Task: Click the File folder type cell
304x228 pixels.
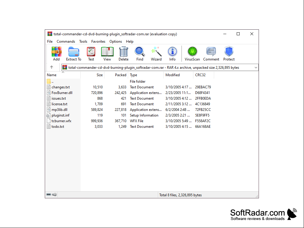Action: pos(138,82)
